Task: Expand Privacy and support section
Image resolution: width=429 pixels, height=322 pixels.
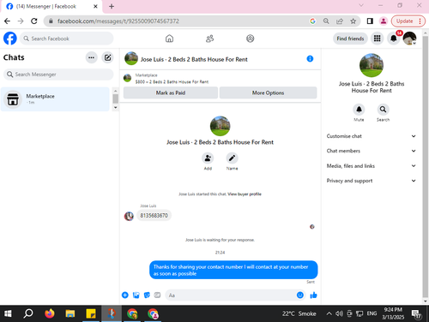Action: (372, 181)
